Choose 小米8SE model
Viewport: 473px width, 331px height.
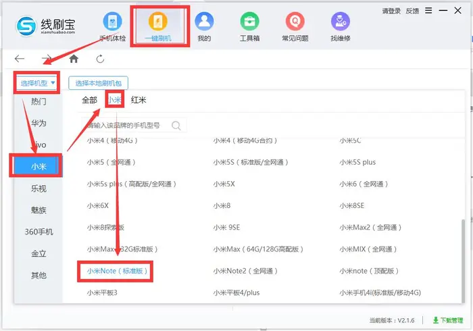click(x=352, y=206)
